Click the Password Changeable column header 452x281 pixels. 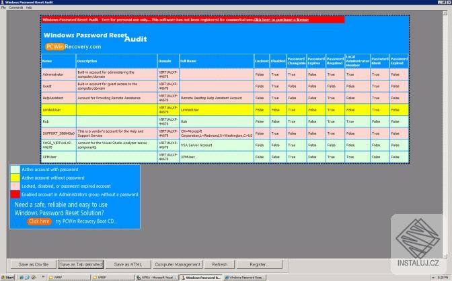pyautogui.click(x=297, y=61)
